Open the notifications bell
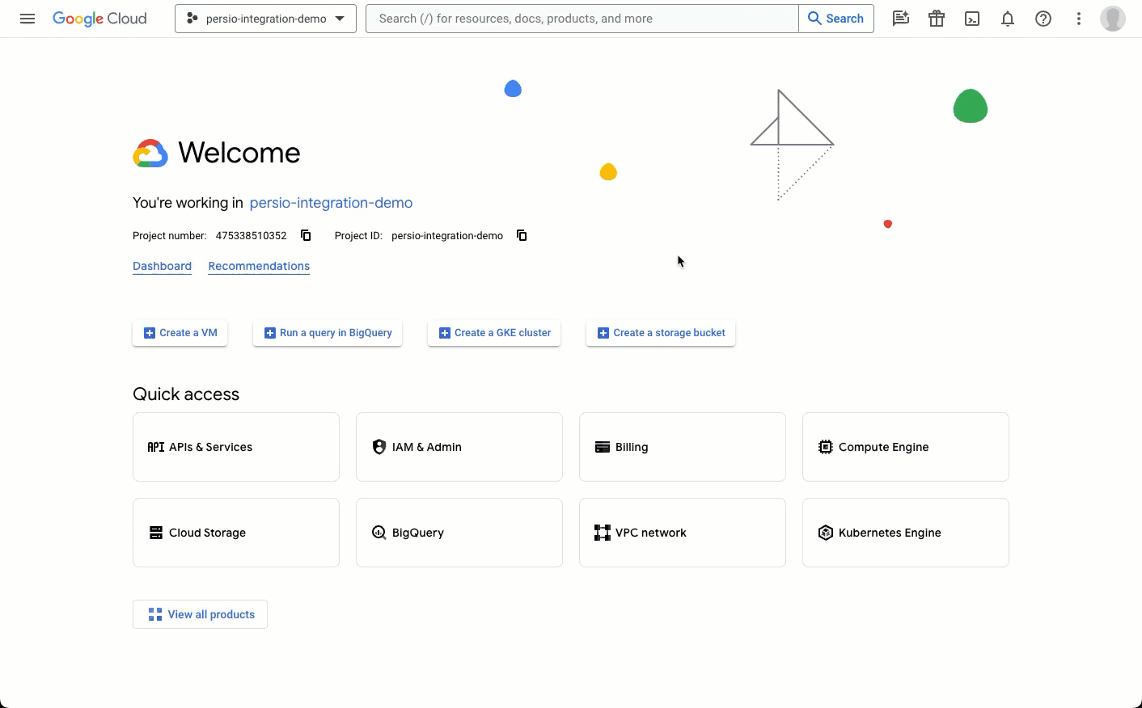This screenshot has height=708, width=1142. [1008, 18]
